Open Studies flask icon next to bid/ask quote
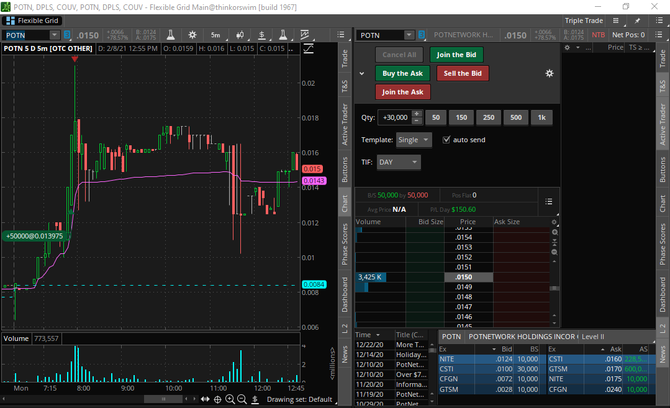Screen dimensions: 670x408 (x=170, y=35)
